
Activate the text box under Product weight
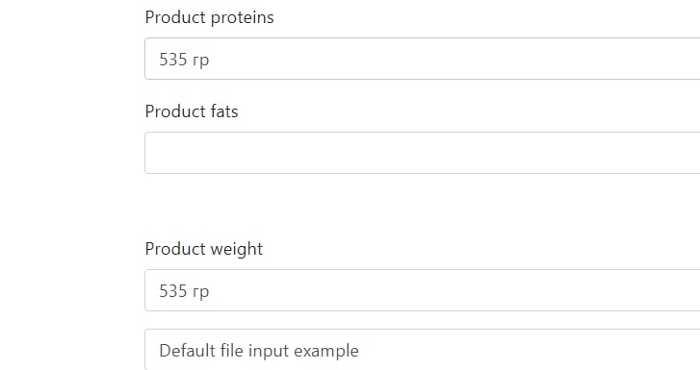(x=423, y=290)
